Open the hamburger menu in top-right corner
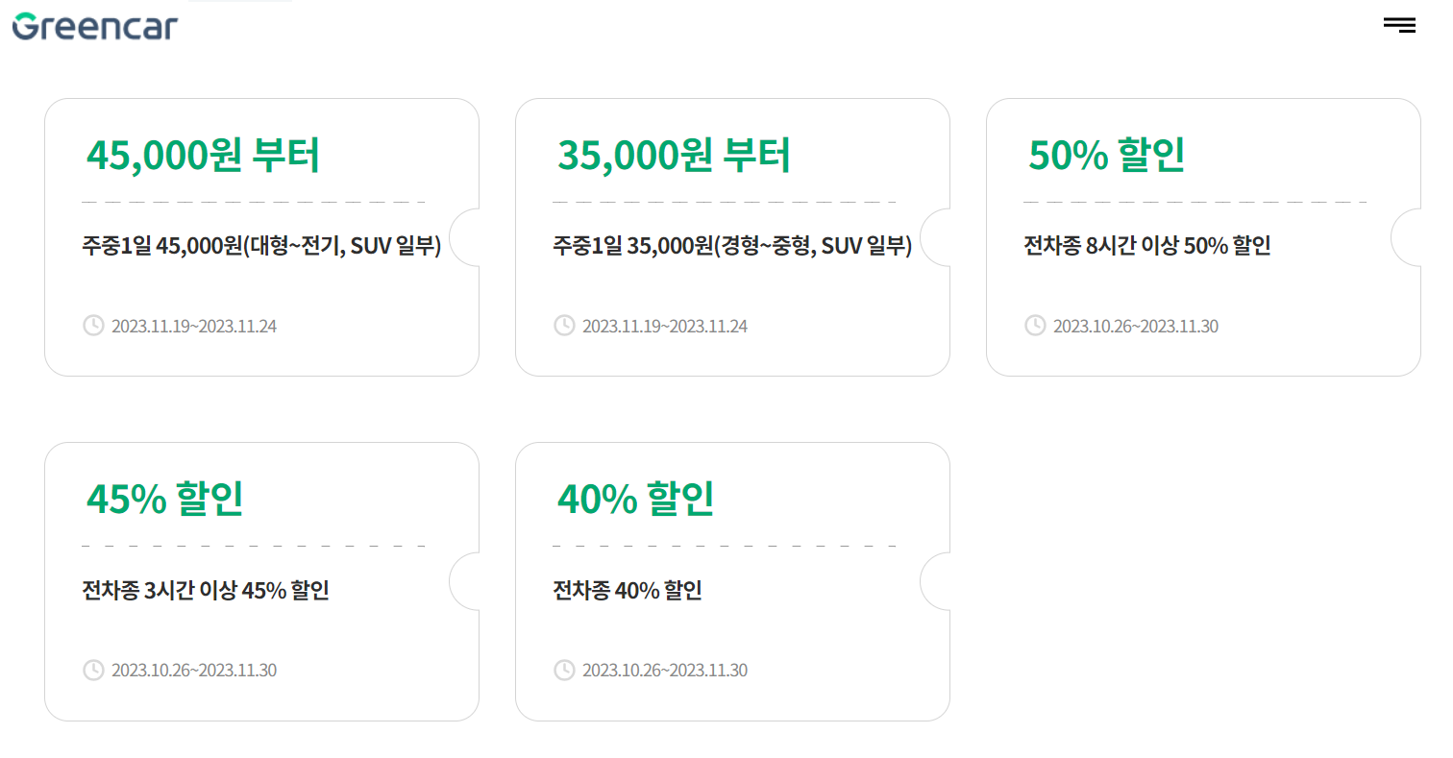Viewport: 1453px width, 758px height. click(1398, 25)
